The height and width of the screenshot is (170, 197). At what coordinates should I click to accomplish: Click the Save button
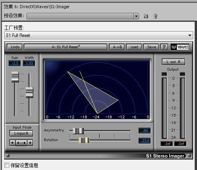point(151,47)
